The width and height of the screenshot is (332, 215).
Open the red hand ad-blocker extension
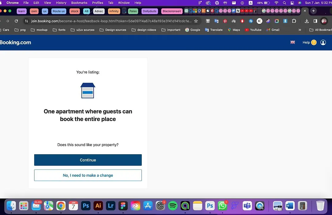(242, 21)
